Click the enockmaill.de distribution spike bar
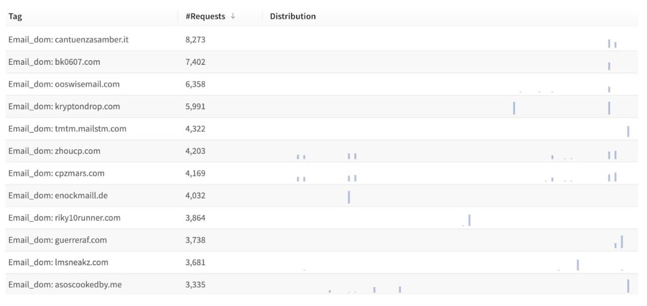Viewport: 647px width, 306px height. pos(349,197)
